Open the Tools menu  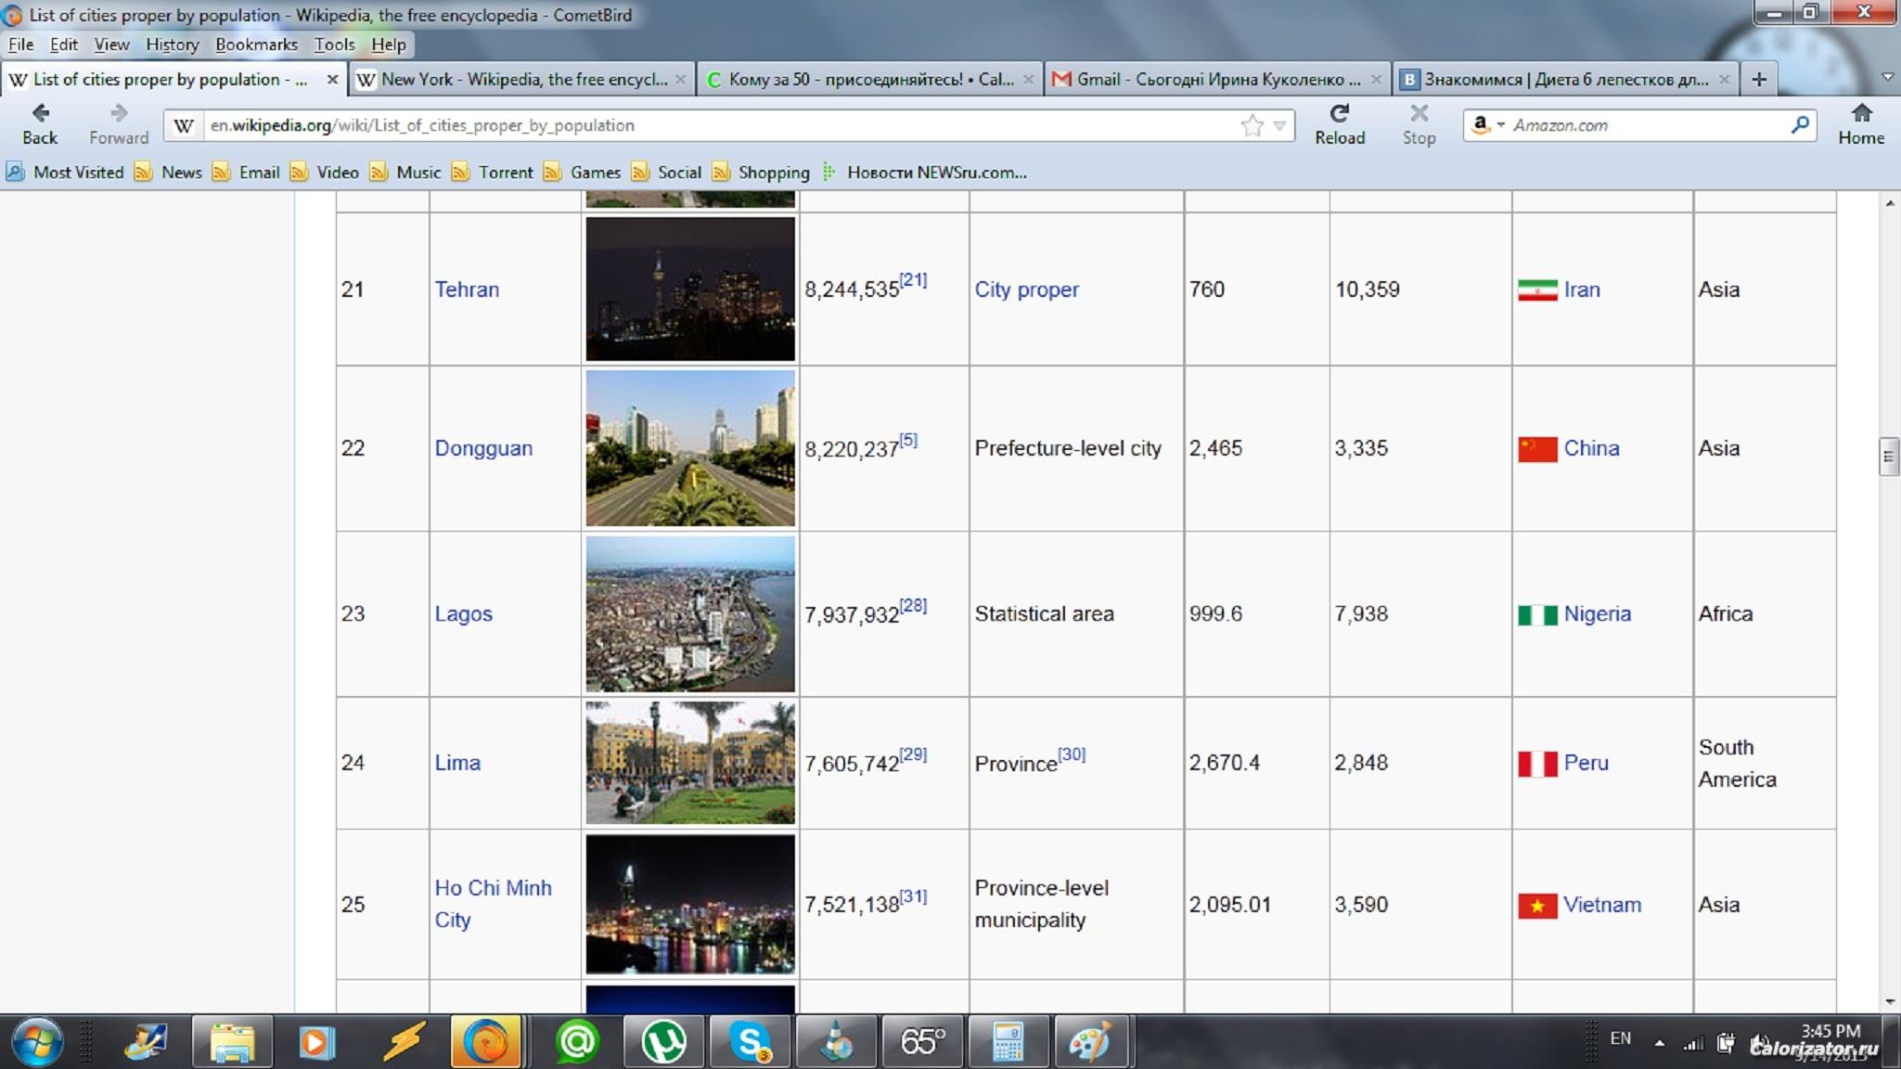pos(334,44)
